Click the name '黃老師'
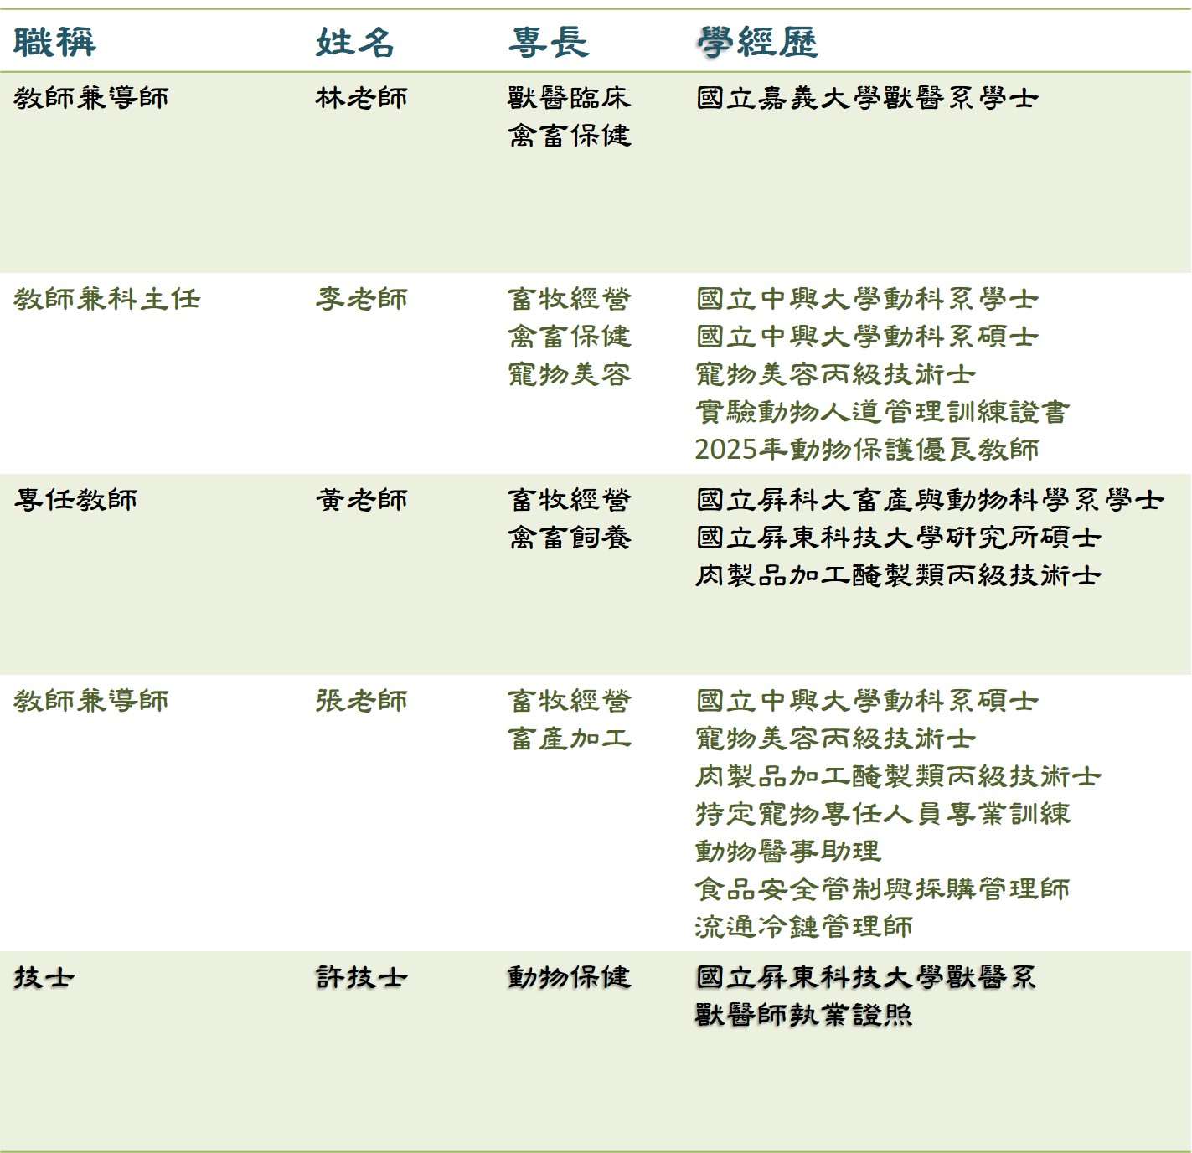The width and height of the screenshot is (1192, 1153). click(x=362, y=500)
